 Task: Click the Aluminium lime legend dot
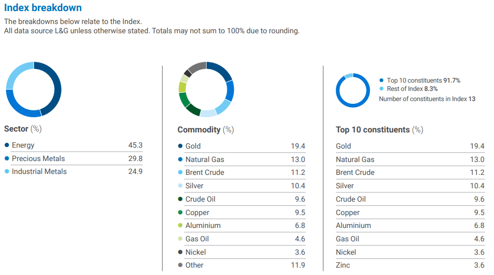coord(180,226)
